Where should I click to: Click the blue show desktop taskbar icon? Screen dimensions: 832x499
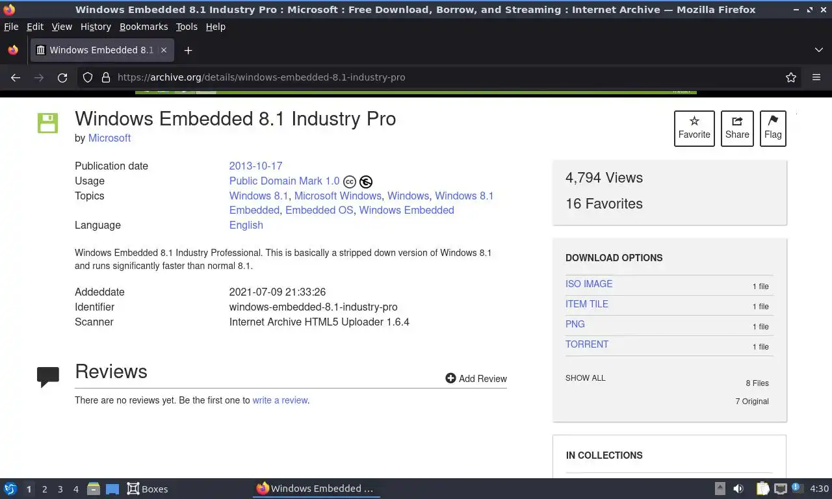[x=112, y=489]
